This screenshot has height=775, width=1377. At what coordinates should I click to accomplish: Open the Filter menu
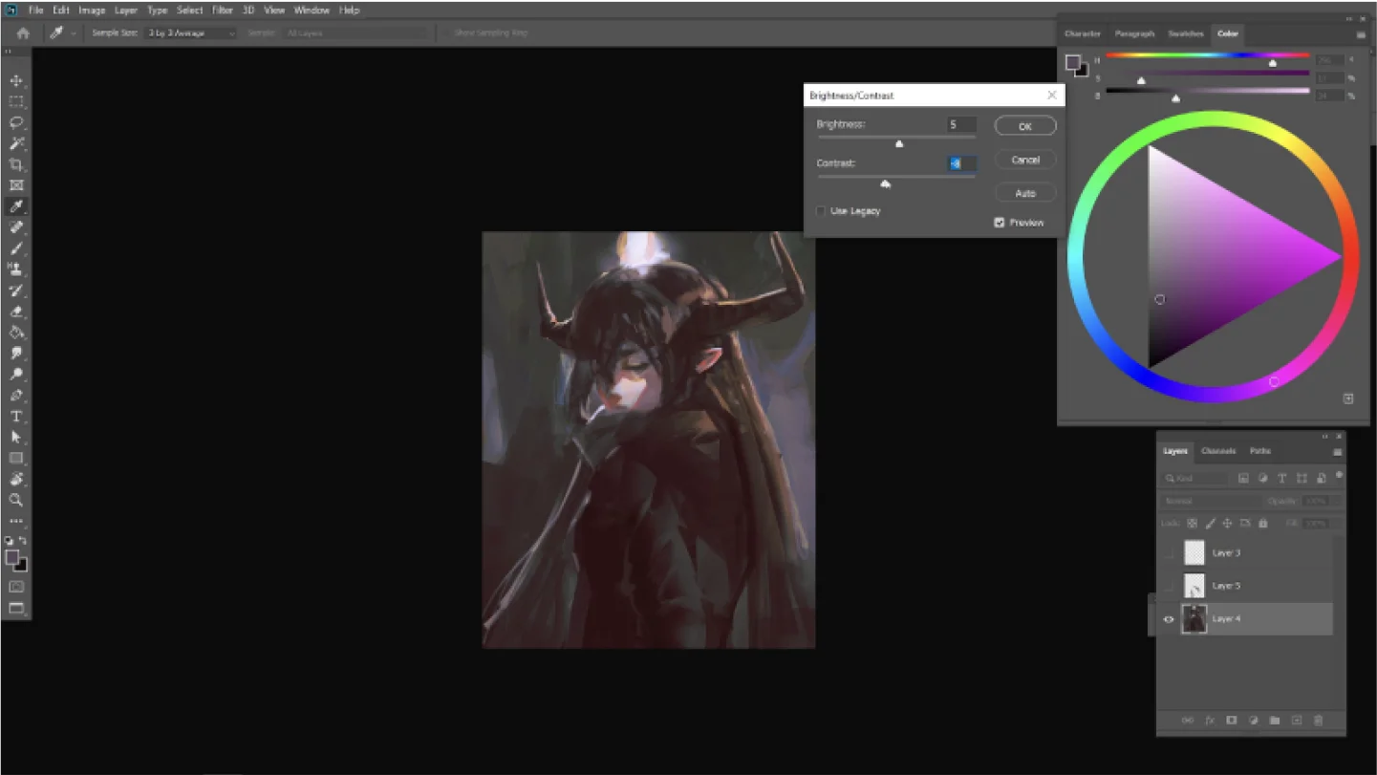click(x=223, y=10)
